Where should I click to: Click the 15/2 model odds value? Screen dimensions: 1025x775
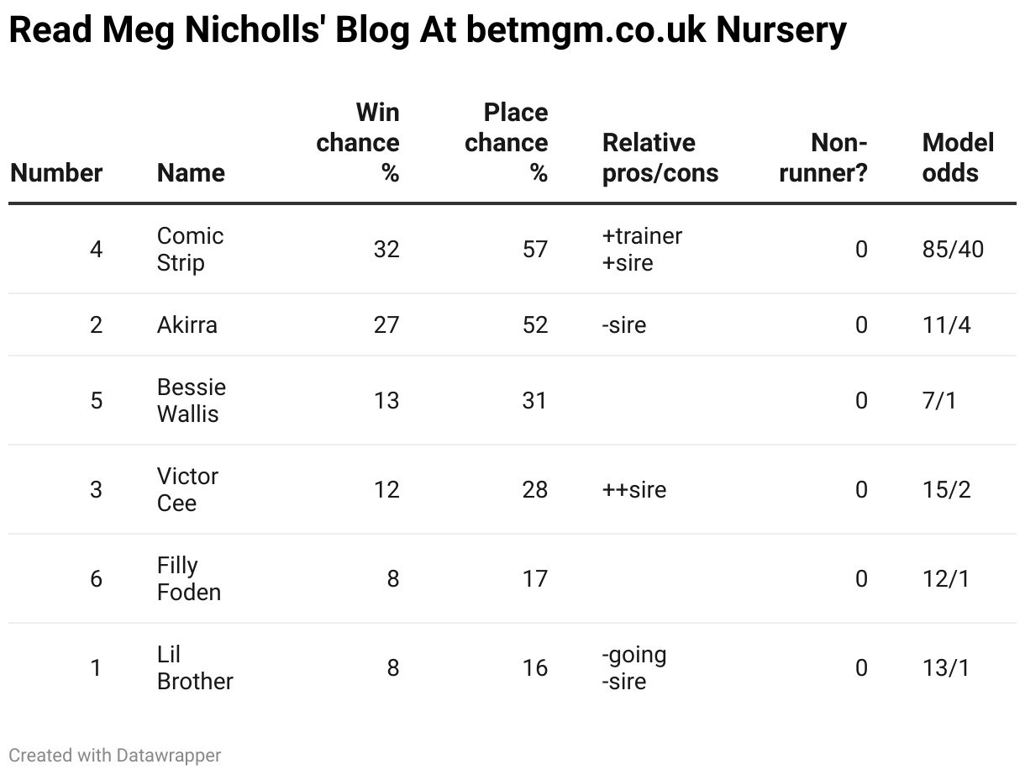946,489
